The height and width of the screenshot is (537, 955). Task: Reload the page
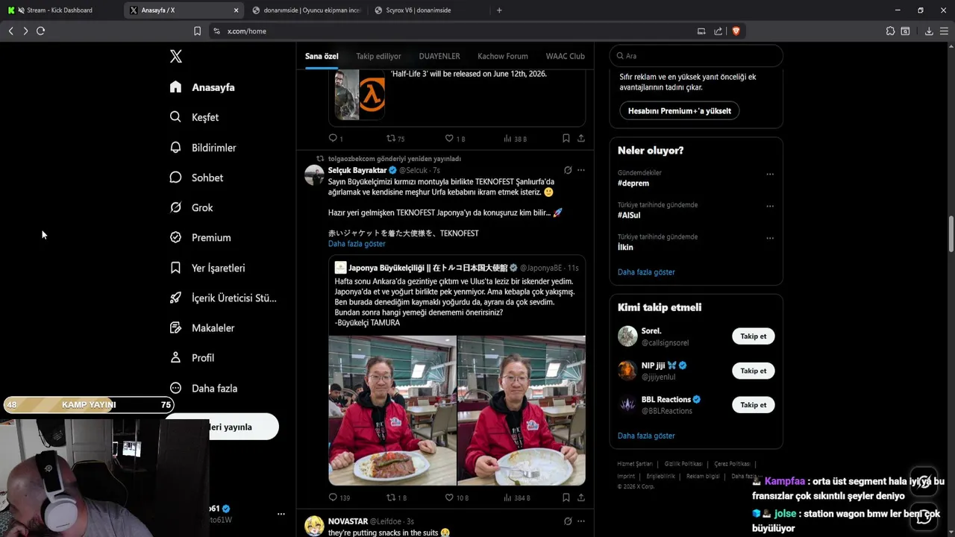40,31
